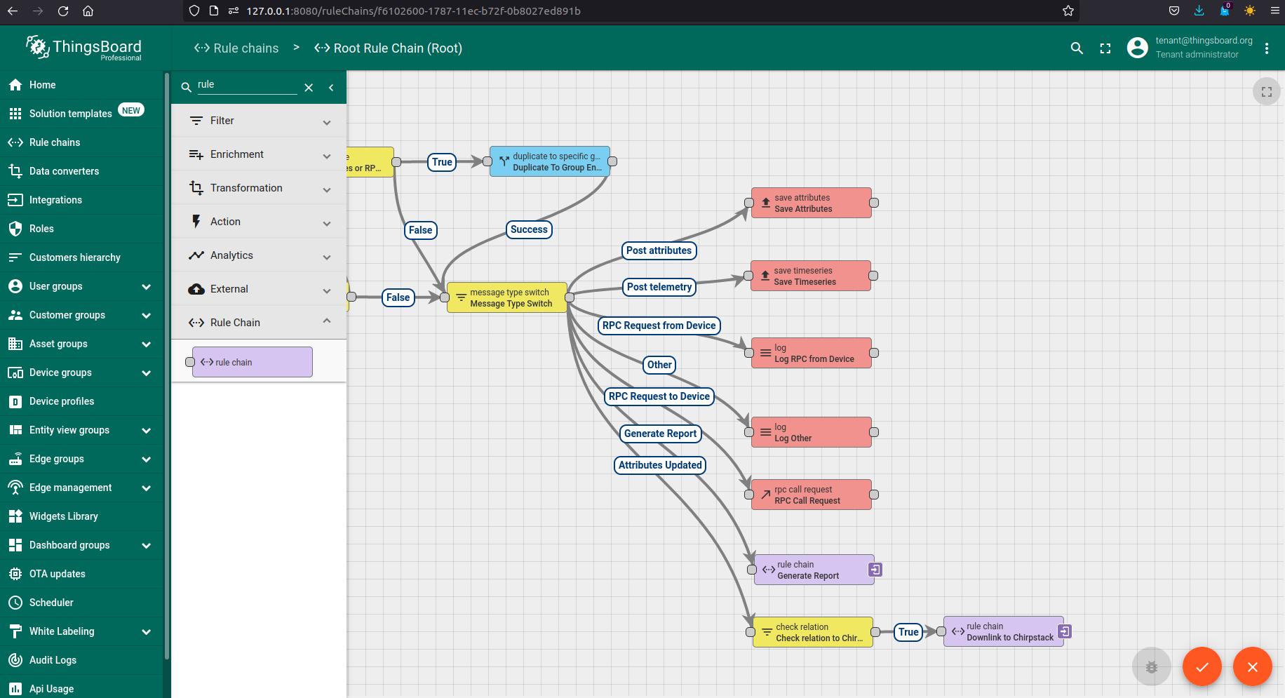This screenshot has width=1285, height=698.
Task: Click the RPC Request from Device label
Action: click(x=659, y=325)
